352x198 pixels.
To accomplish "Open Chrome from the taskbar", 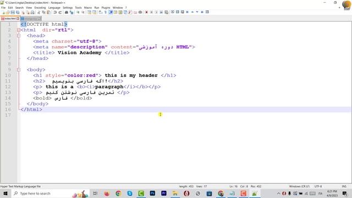I will (x=118, y=193).
